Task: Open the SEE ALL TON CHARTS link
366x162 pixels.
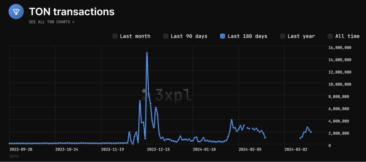Action: click(x=52, y=22)
